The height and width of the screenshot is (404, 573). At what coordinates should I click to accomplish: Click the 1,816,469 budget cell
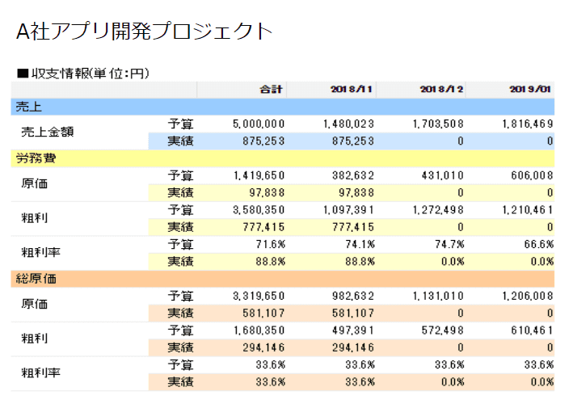526,124
